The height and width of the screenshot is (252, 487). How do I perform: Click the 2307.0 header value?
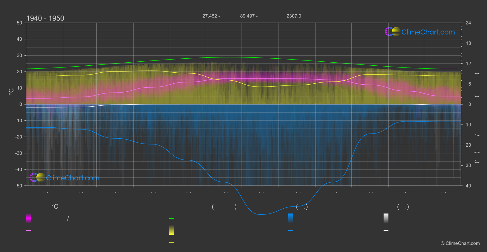point(294,16)
